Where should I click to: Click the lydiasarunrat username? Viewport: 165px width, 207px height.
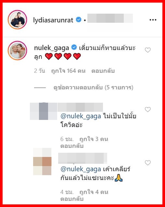[x=53, y=20]
